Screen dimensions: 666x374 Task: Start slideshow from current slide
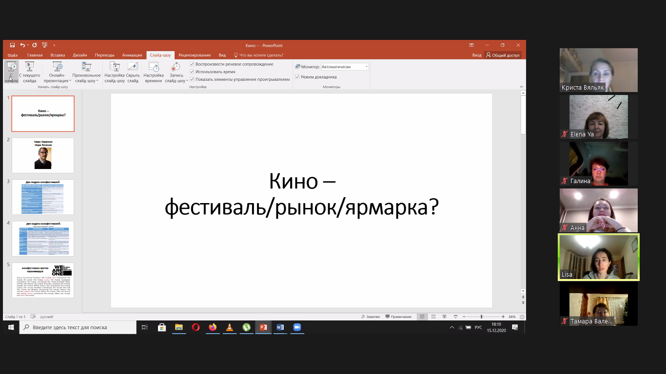[29, 72]
